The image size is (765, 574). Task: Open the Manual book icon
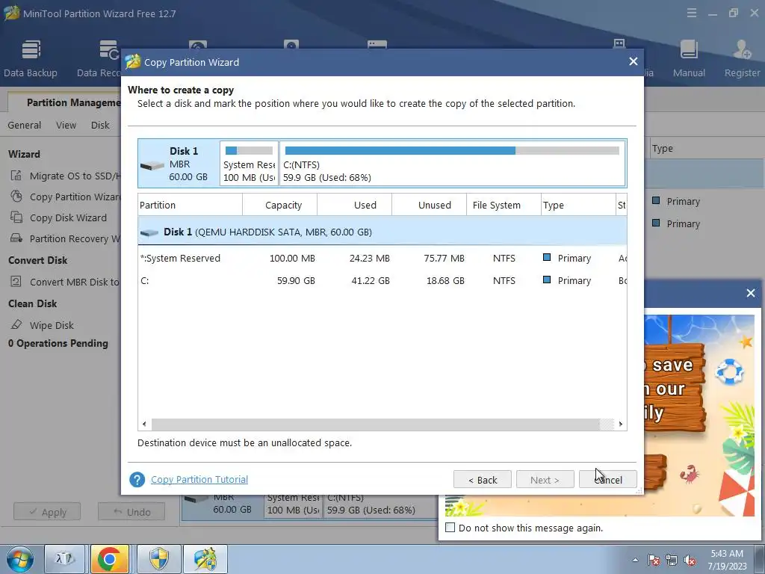pyautogui.click(x=689, y=50)
